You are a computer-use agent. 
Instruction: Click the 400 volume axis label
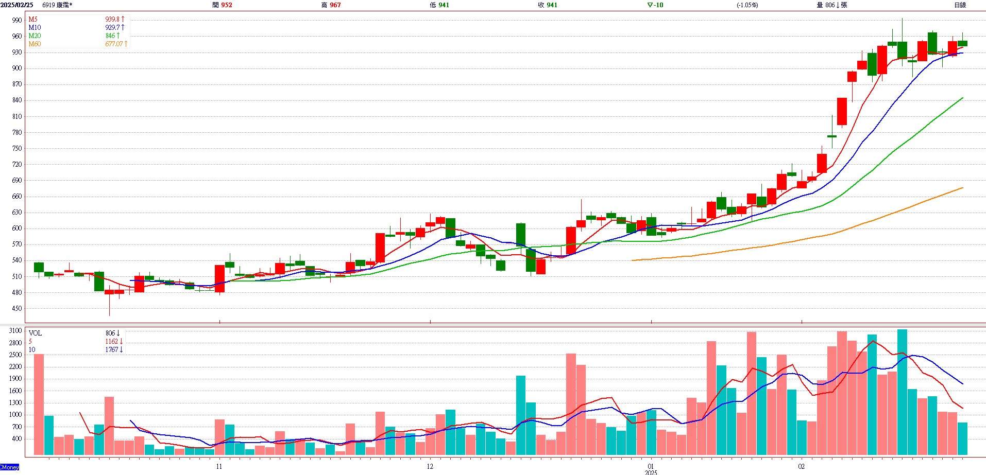point(17,438)
